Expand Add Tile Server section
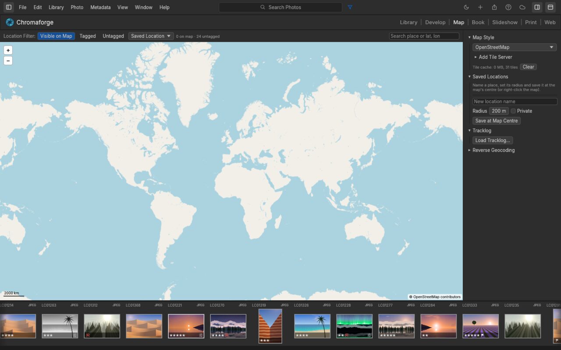The height and width of the screenshot is (350, 561). tap(493, 57)
